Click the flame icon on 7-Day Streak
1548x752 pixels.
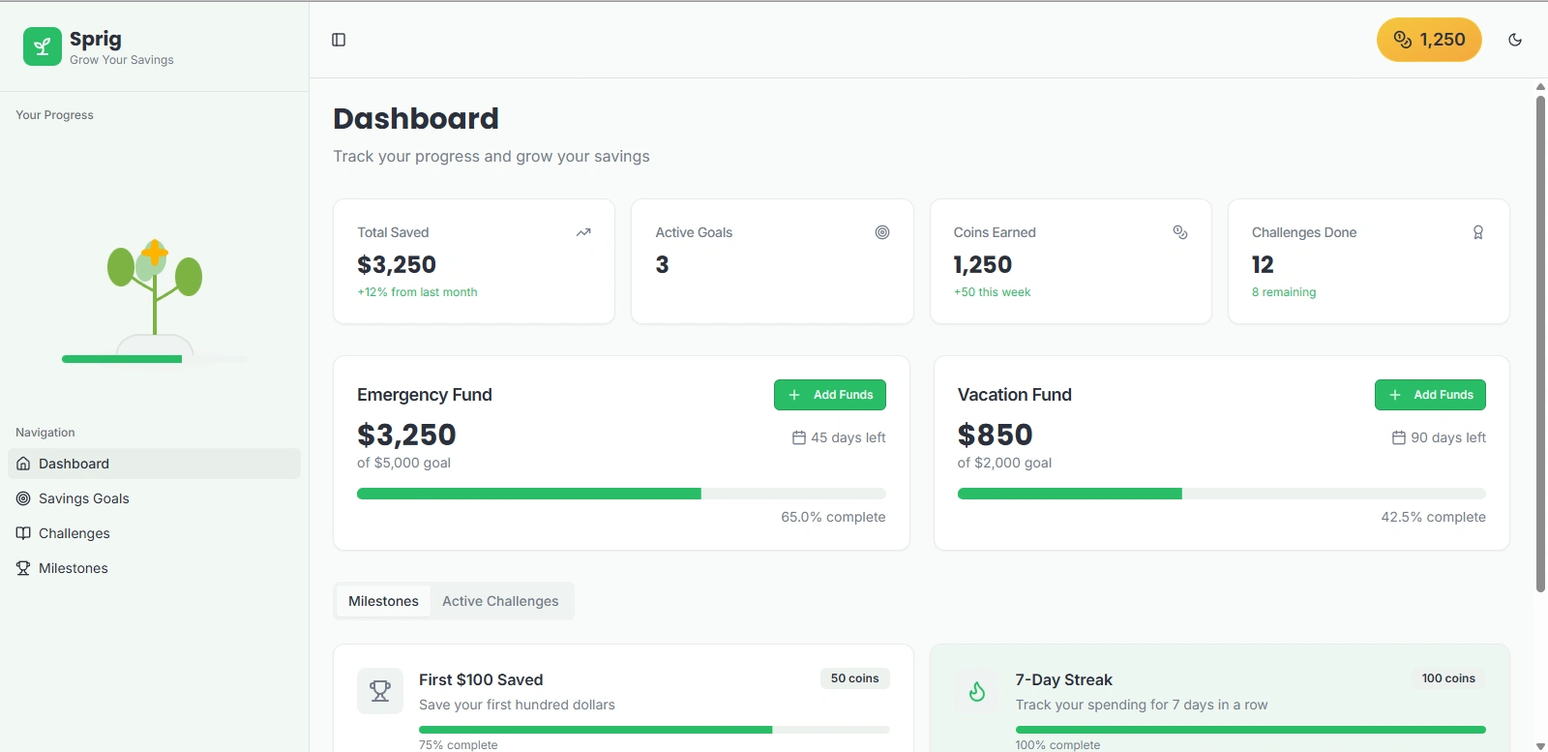[x=977, y=691]
